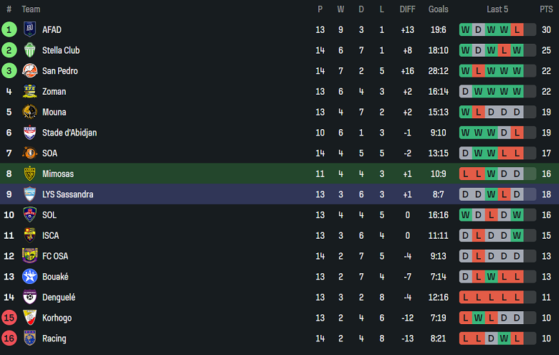Image resolution: width=559 pixels, height=355 pixels.
Task: Click the Goals column header
Action: [438, 9]
